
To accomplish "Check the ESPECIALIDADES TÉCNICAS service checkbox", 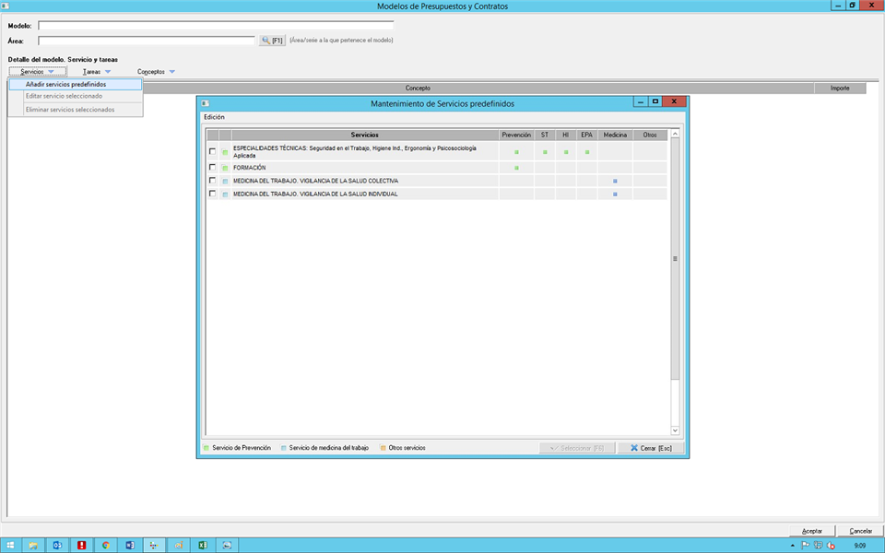I will pyautogui.click(x=212, y=151).
